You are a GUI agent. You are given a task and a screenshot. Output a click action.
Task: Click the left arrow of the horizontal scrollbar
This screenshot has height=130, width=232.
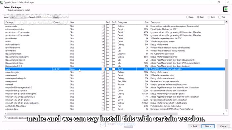pos(6,114)
